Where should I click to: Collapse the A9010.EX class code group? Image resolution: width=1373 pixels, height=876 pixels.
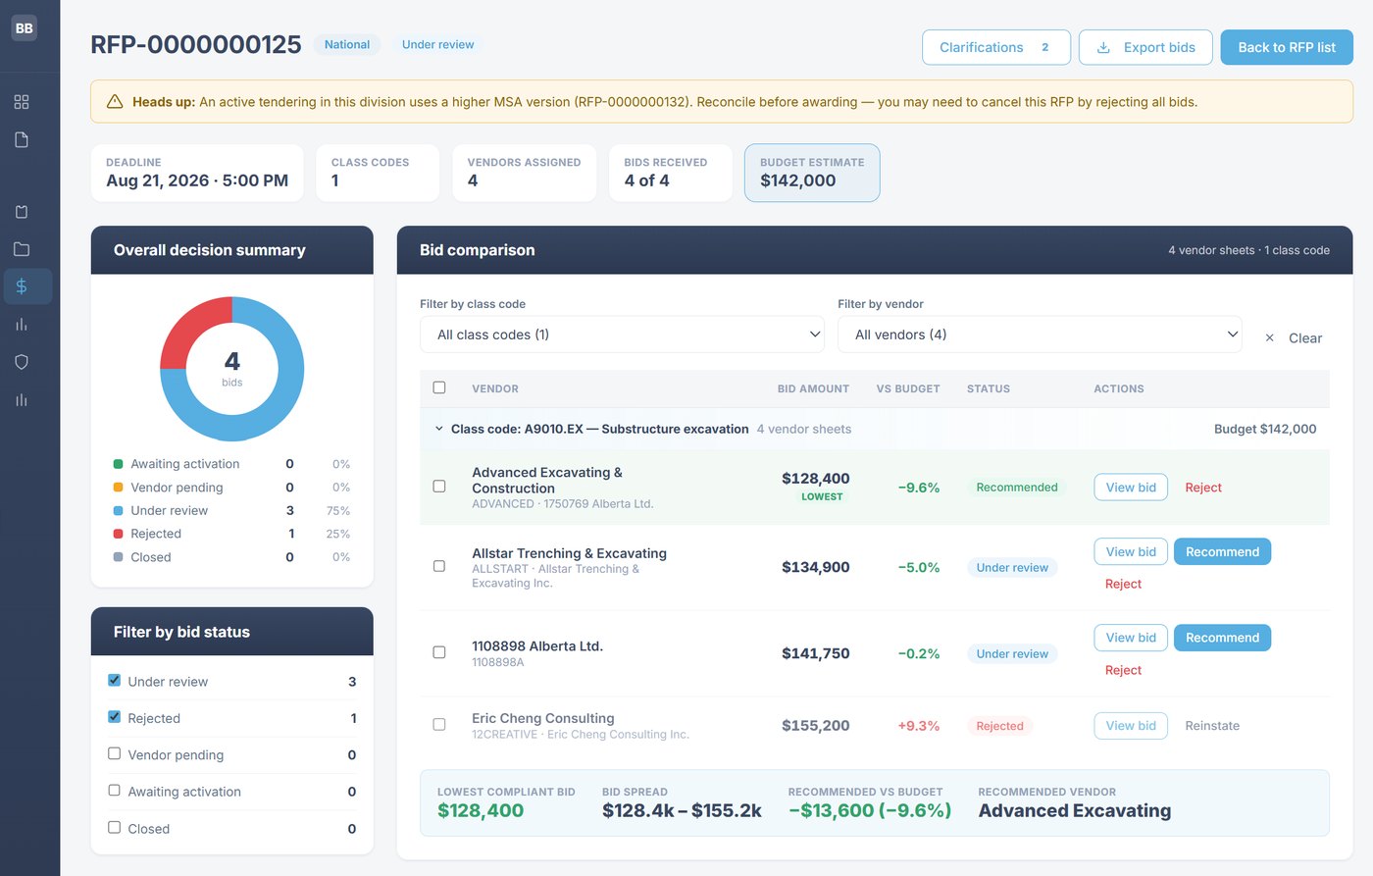coord(438,429)
